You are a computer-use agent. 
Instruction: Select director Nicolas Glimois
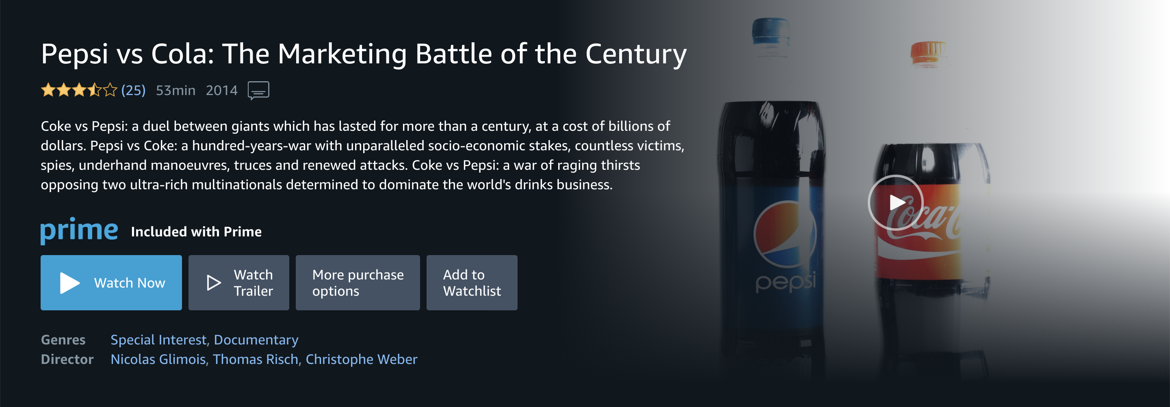[x=158, y=359]
